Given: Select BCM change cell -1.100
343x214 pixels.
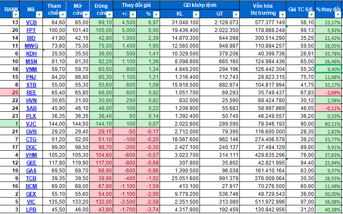Looking at the screenshot, I should (x=125, y=186).
